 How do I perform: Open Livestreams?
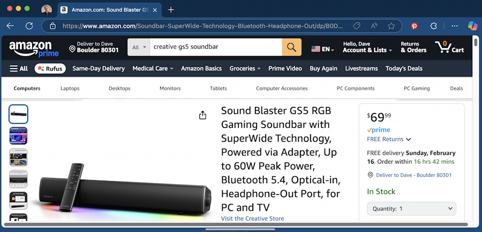click(x=361, y=68)
